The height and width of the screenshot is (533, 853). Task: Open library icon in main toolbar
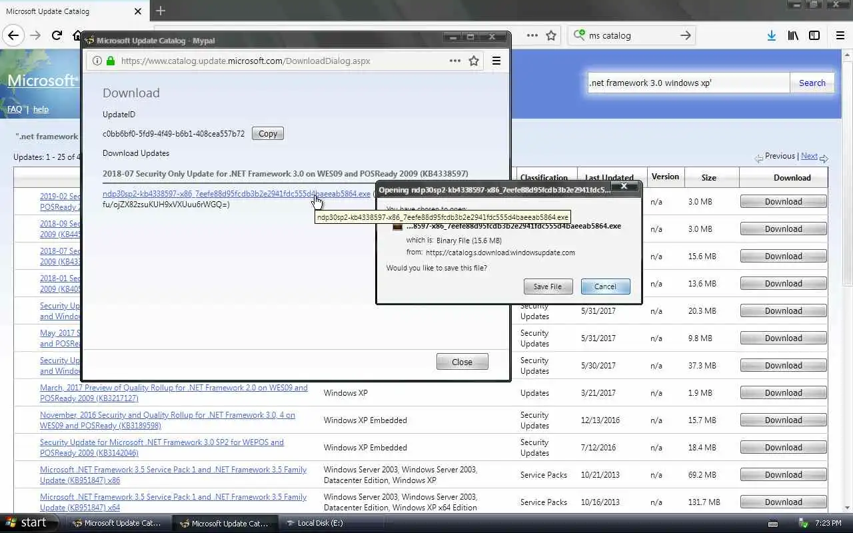[x=793, y=35]
